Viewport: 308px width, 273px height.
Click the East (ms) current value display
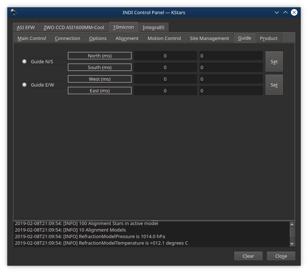(165, 91)
